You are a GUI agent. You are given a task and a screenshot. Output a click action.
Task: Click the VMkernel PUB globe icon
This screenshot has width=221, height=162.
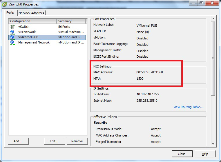click(x=12, y=37)
